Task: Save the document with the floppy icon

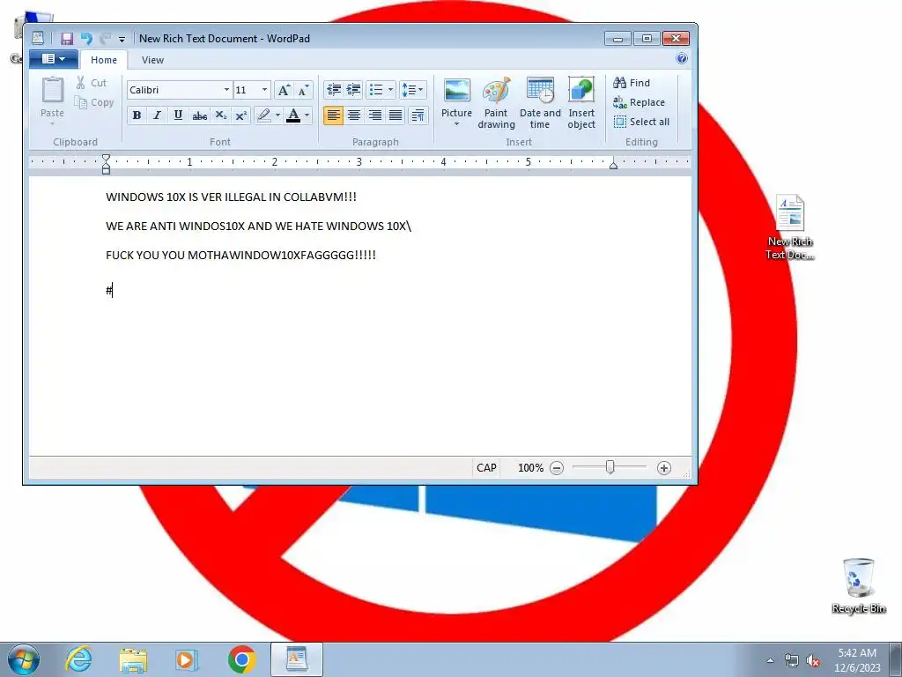Action: [x=67, y=39]
